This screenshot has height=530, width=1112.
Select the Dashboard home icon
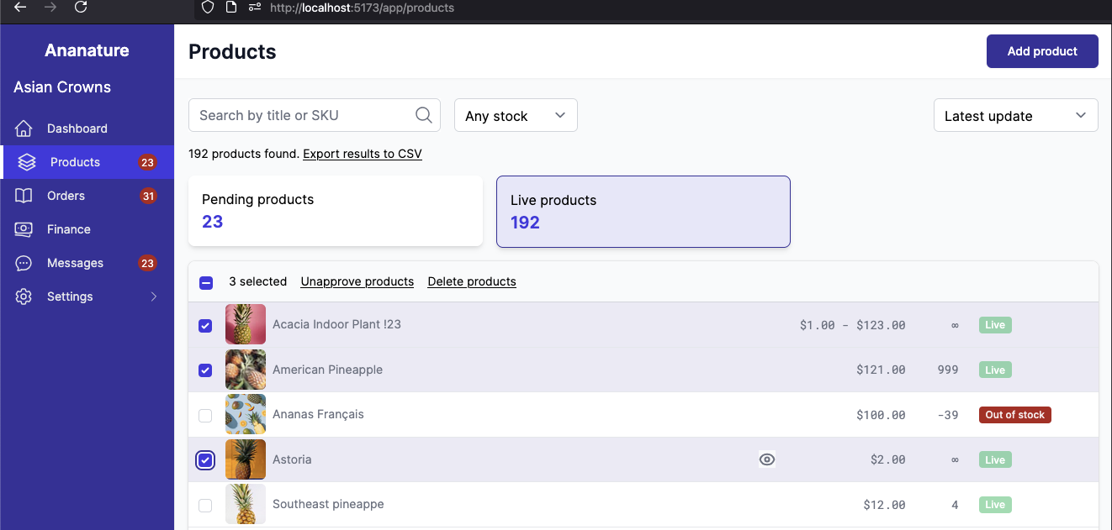23,128
